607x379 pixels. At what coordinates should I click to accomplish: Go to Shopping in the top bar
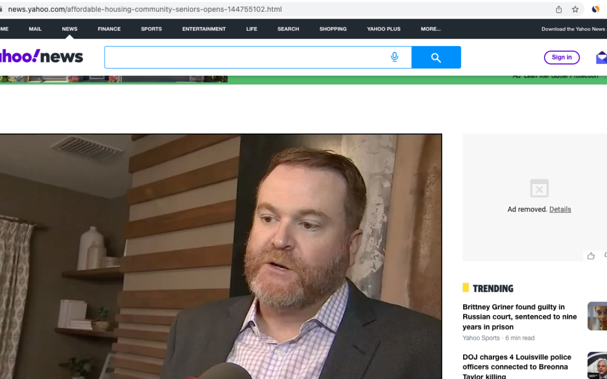point(333,29)
